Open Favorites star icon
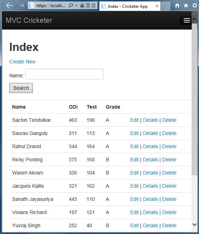 [186, 6]
